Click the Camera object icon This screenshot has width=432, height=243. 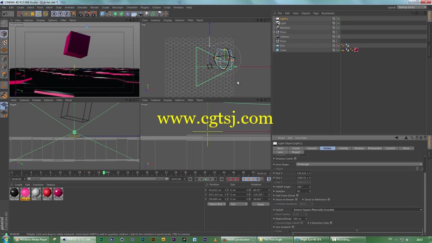[140, 13]
